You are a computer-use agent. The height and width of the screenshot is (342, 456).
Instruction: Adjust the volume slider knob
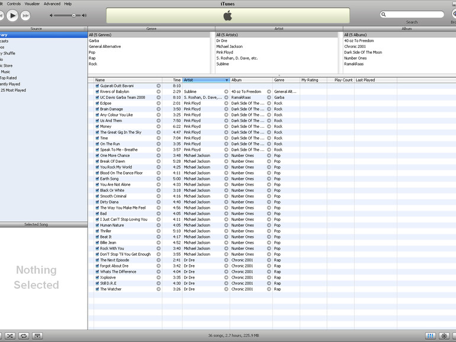pos(74,15)
